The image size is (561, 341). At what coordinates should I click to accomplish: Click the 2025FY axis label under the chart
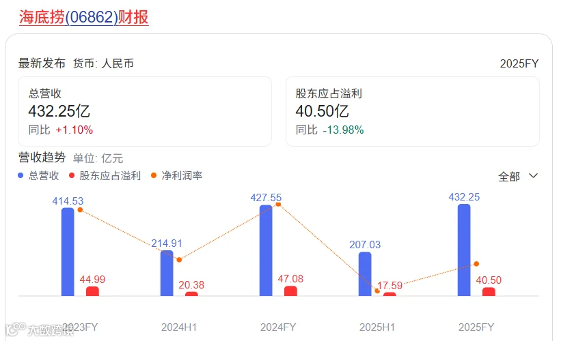pyautogui.click(x=476, y=327)
